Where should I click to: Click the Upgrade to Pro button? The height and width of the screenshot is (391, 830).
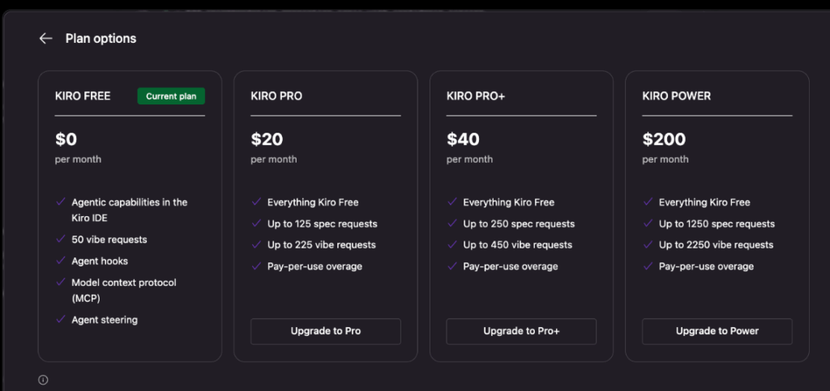tap(326, 331)
